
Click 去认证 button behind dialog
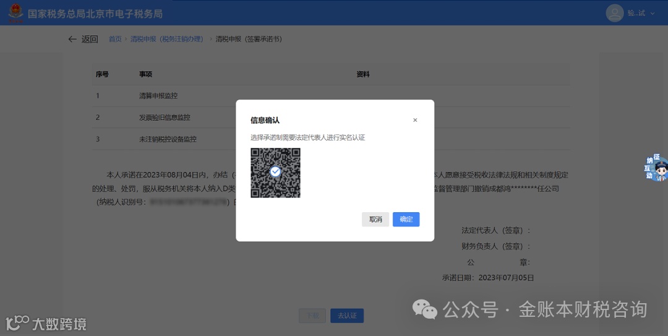pos(347,316)
